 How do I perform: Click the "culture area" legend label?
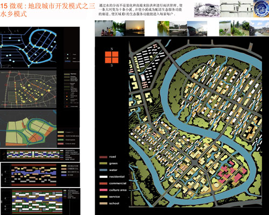point(118,190)
